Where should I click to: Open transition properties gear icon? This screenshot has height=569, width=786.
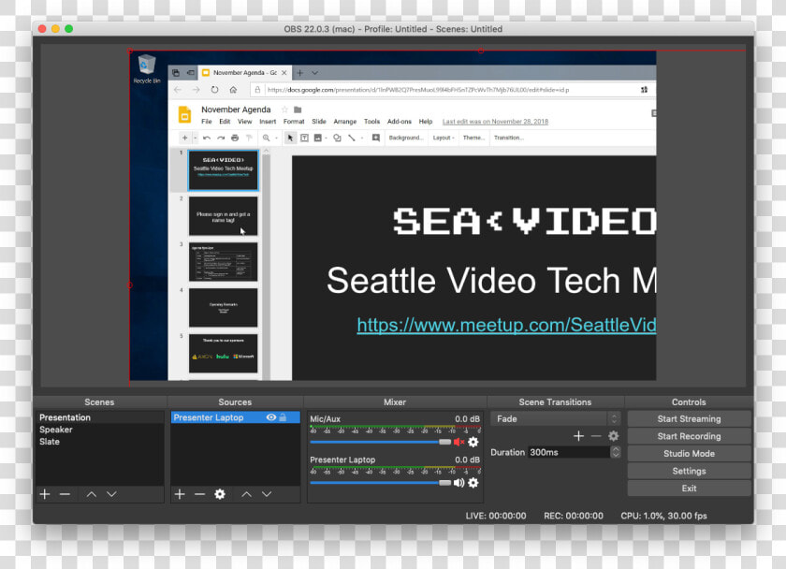click(x=613, y=436)
